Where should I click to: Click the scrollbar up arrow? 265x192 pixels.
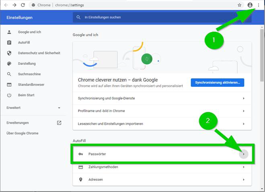pyautogui.click(x=262, y=27)
